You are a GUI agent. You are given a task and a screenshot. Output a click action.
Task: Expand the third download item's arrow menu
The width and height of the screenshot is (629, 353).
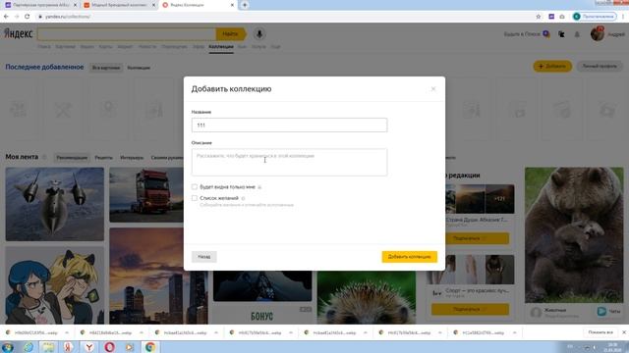point(216,332)
